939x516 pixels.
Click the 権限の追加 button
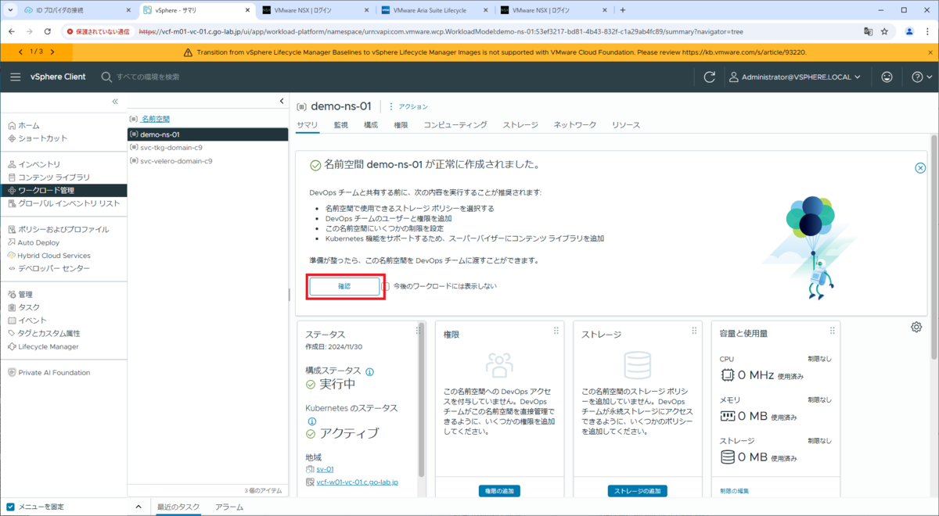pyautogui.click(x=499, y=491)
